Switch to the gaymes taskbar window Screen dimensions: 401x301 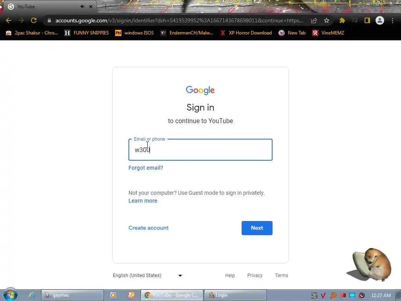point(72,295)
